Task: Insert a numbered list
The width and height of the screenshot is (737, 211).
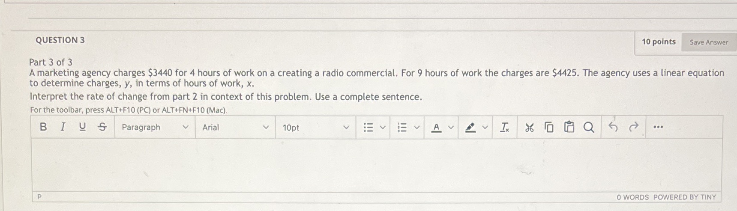Action: pos(402,127)
